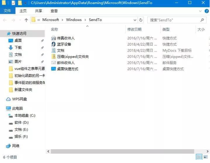Open WPS网盘 in the navigation pane
210x163 pixels.
tap(19, 99)
